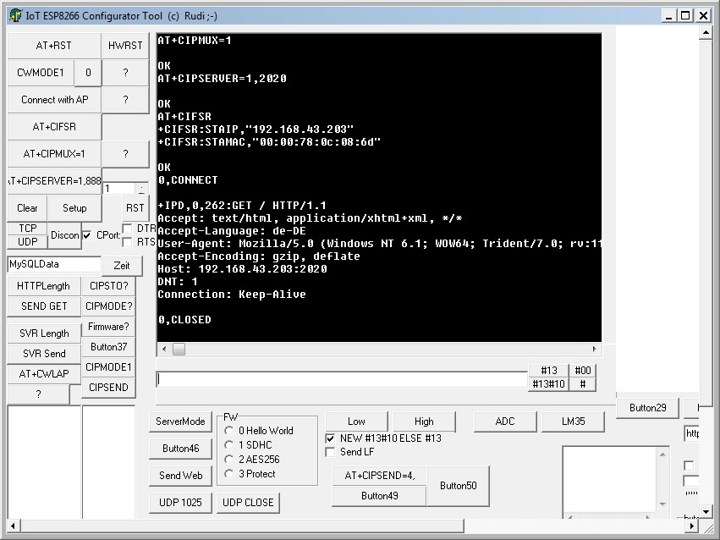
Task: Click the single # button
Action: click(583, 384)
